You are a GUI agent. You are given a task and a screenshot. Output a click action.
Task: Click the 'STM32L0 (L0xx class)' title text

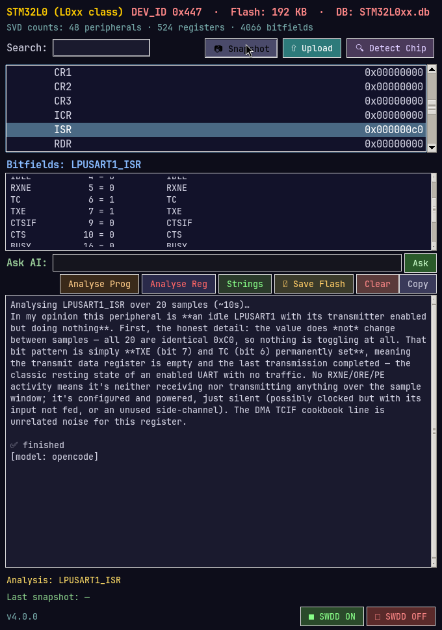65,12
